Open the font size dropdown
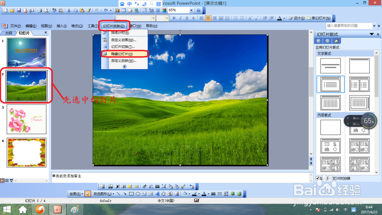The width and height of the screenshot is (382, 215). pos(167,18)
